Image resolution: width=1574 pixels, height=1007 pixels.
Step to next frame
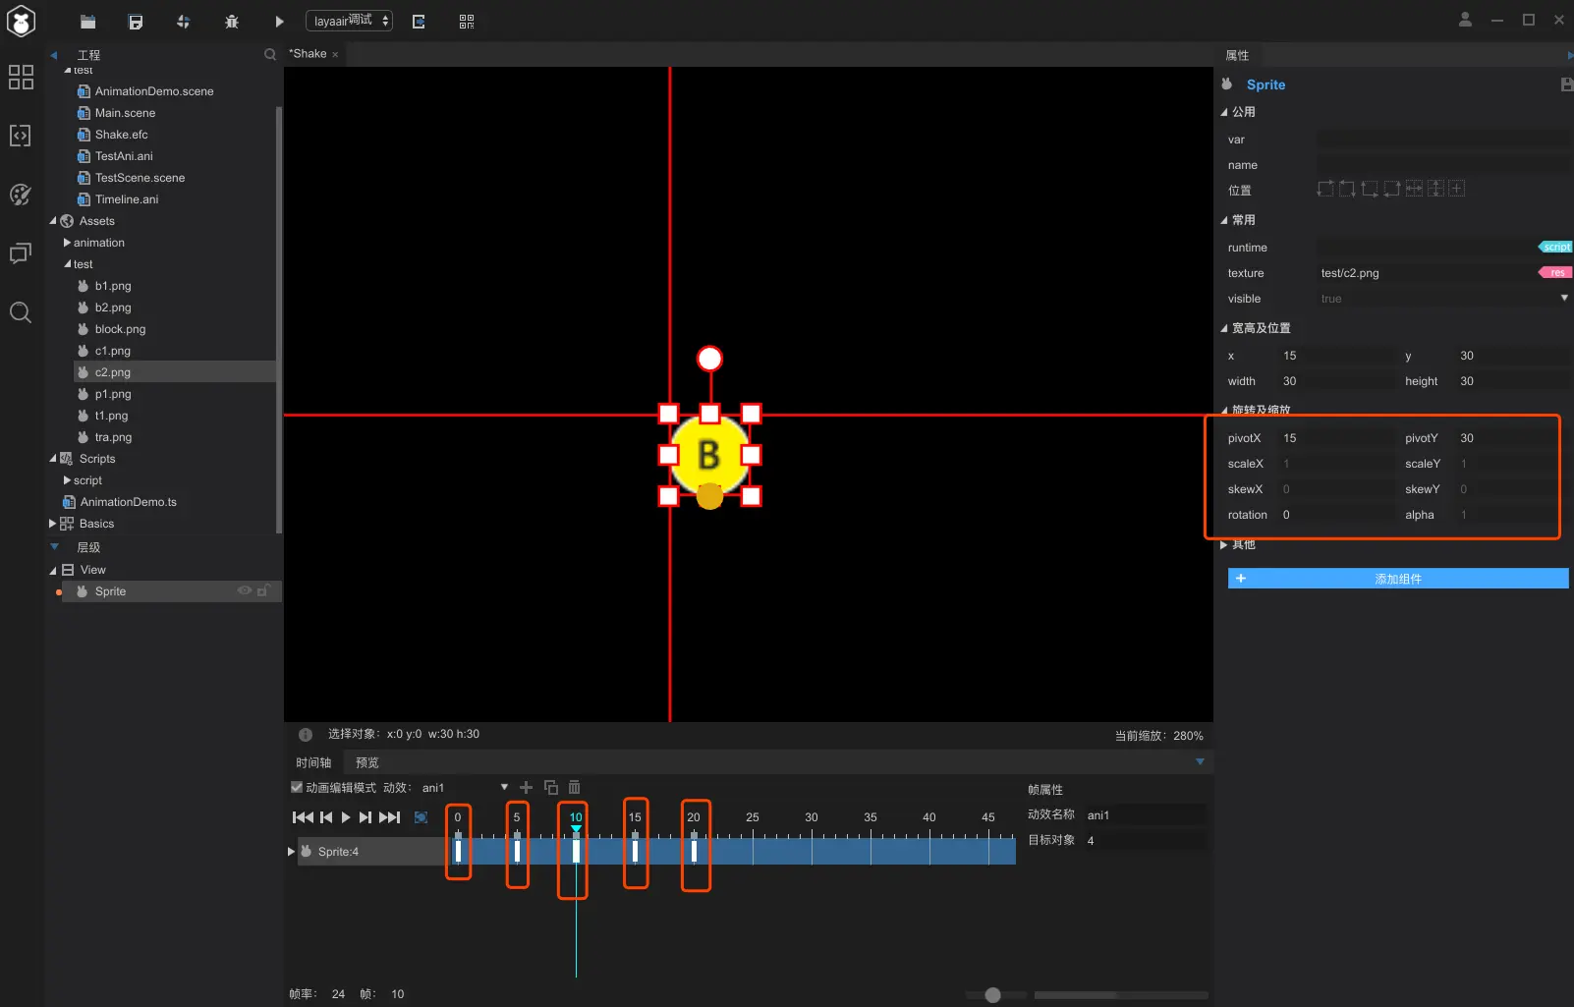coord(365,817)
